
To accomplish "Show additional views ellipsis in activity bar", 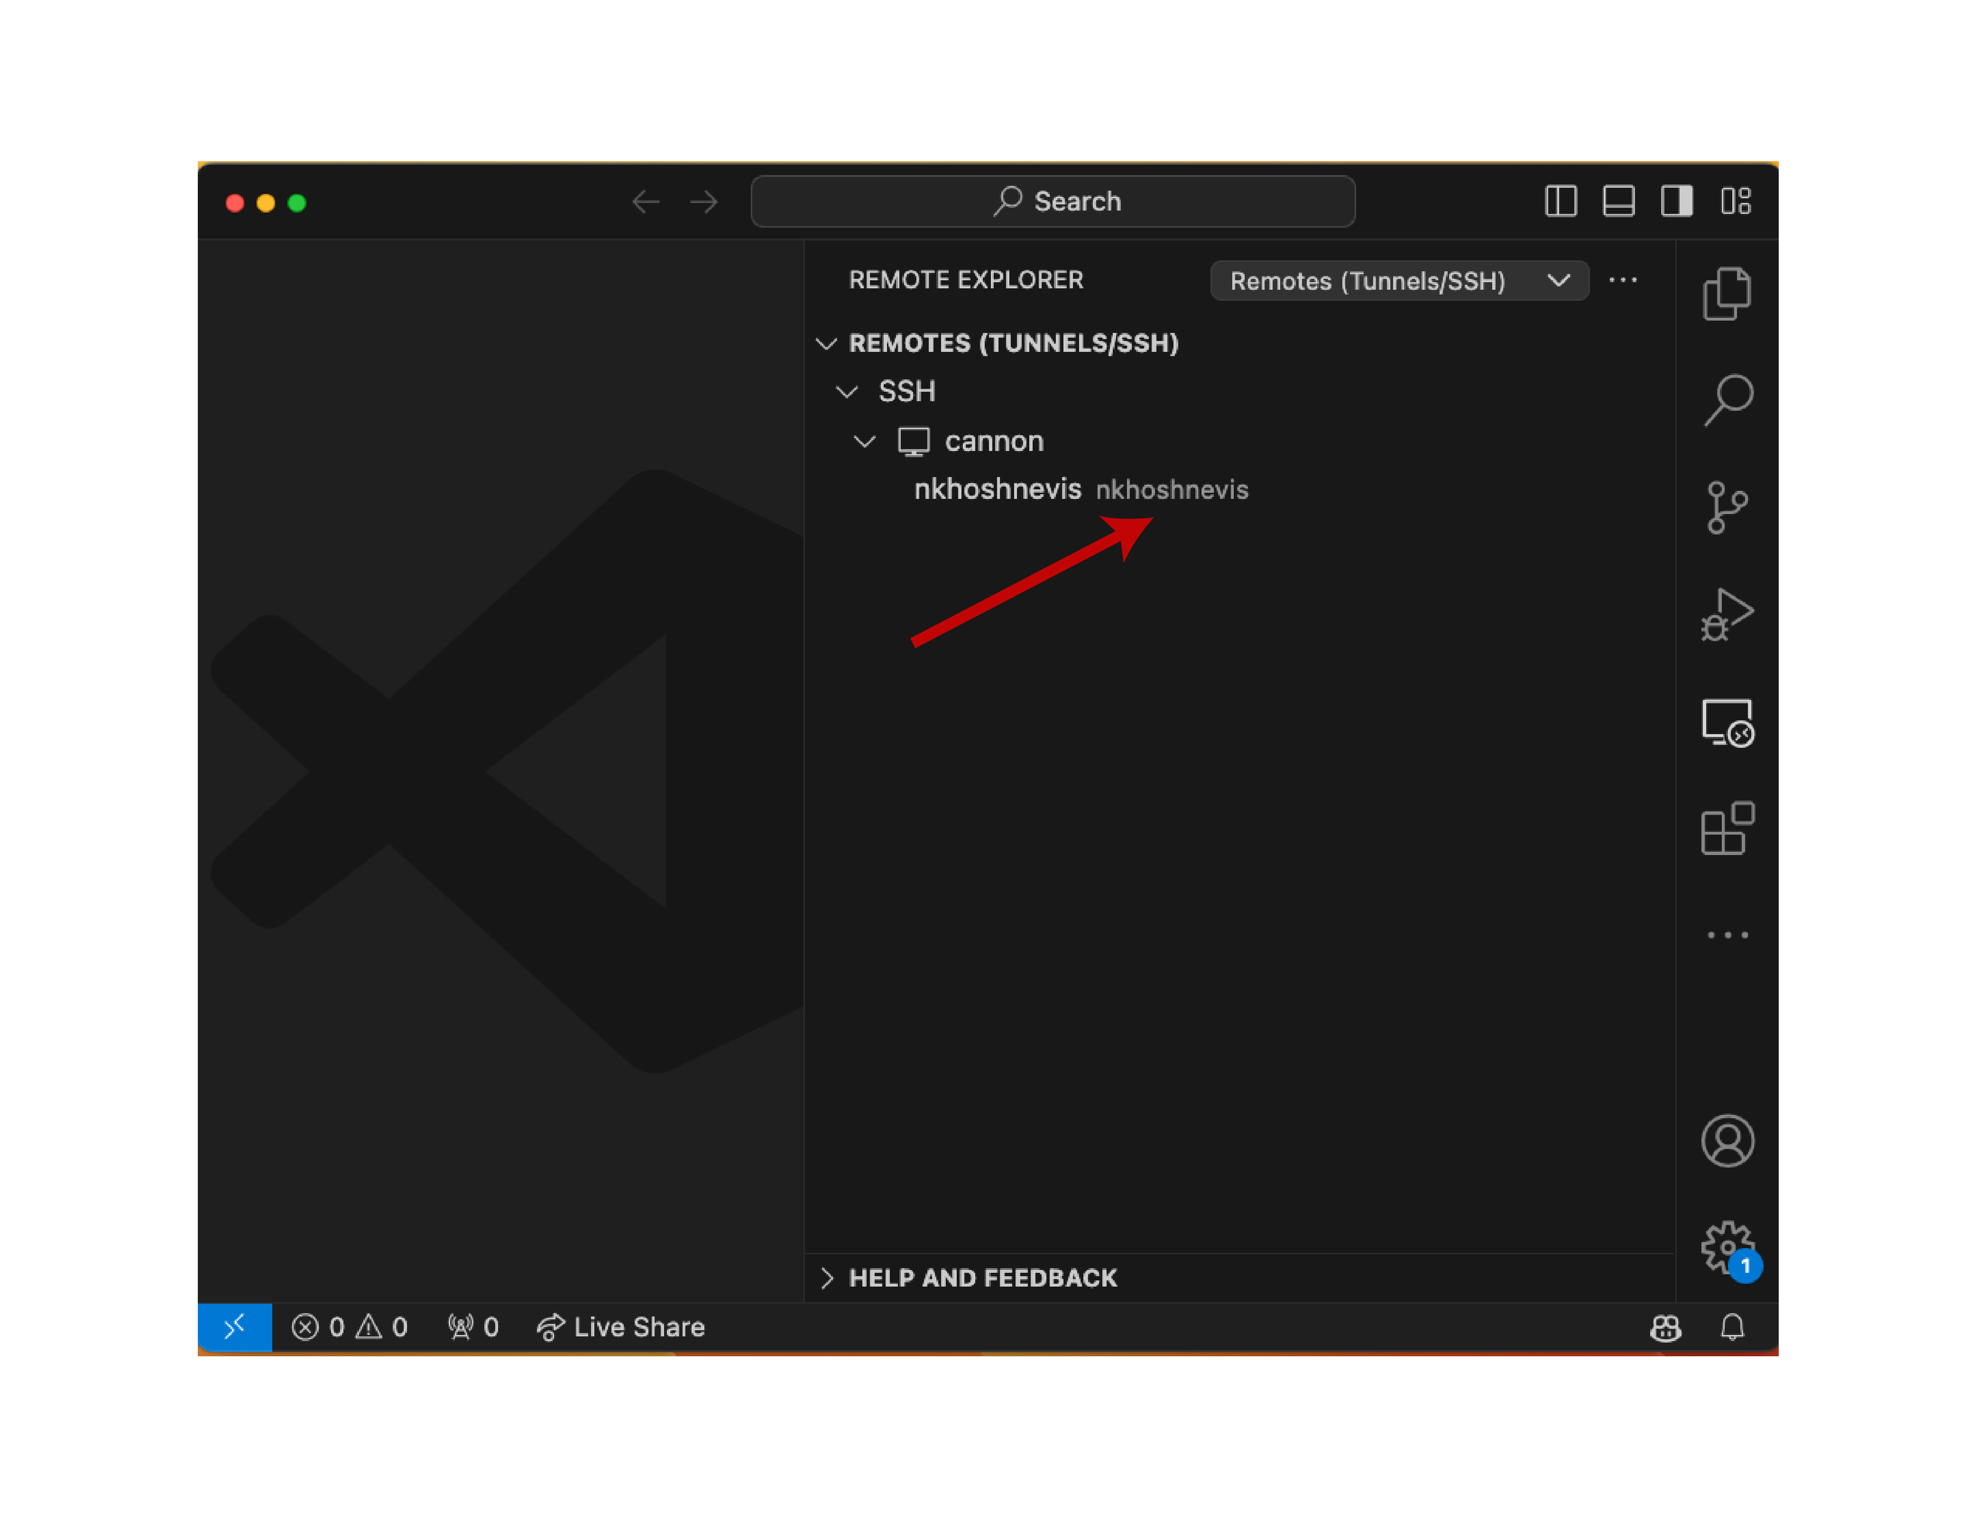I will (x=1727, y=935).
